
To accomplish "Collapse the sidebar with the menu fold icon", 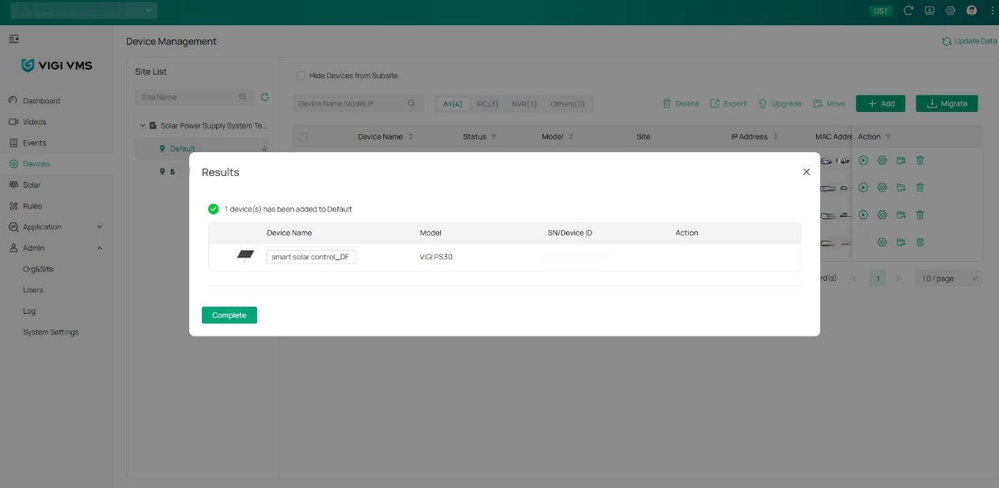I will coord(13,39).
